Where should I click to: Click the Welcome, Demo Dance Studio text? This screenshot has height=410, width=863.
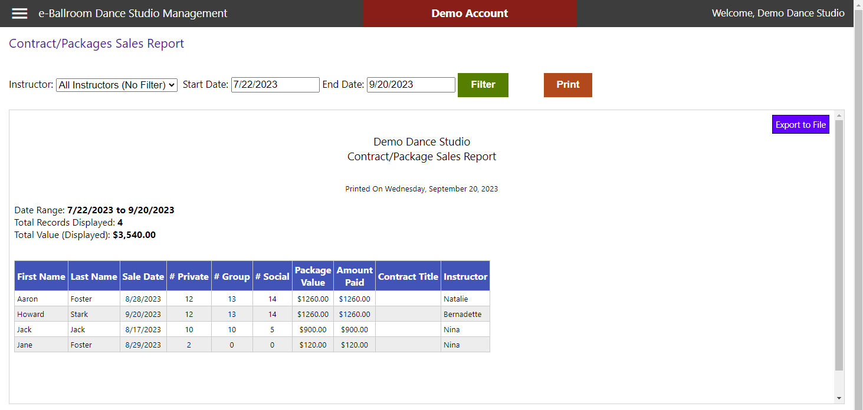click(x=778, y=14)
